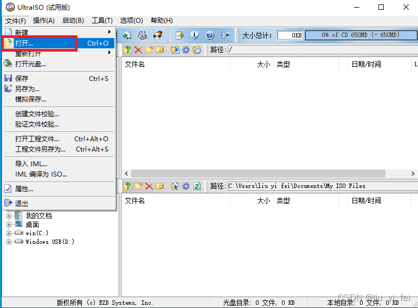Click the add-to-image icon in the local toolbar
Image resolution: width=418 pixels, height=308 pixels.
[x=175, y=186]
